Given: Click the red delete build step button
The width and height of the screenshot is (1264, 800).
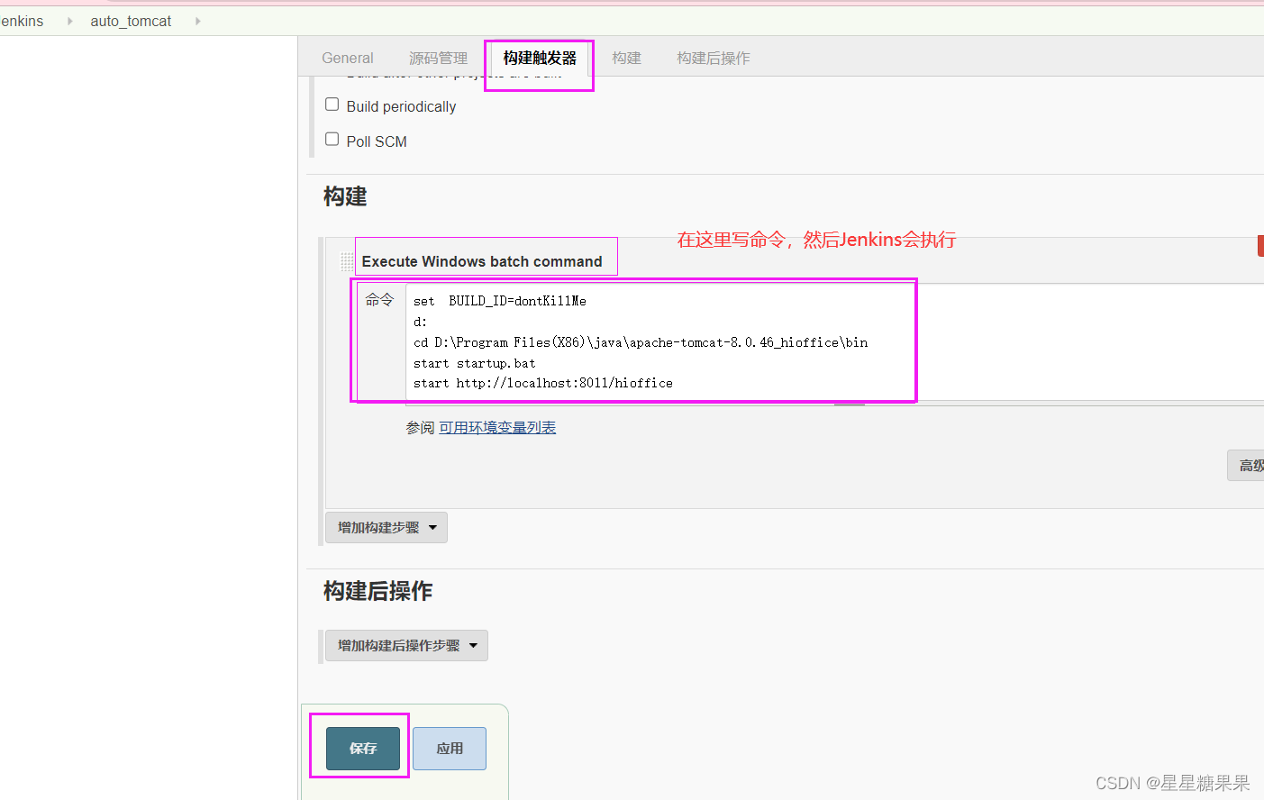Looking at the screenshot, I should (1259, 244).
